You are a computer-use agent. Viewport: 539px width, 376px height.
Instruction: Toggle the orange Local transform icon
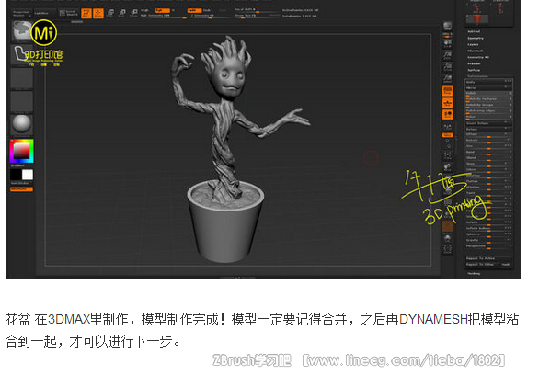click(447, 114)
